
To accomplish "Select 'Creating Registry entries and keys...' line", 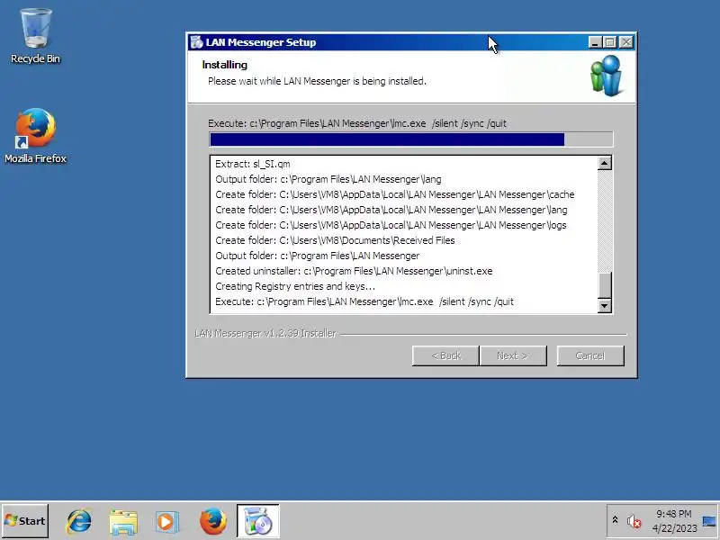I will tap(295, 286).
